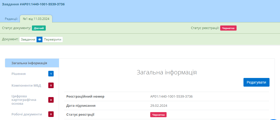
Task: Select the №1 від 11.03.2024 revision tab
Action: 36,19
